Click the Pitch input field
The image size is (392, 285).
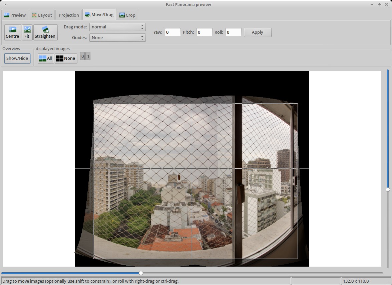[204, 32]
